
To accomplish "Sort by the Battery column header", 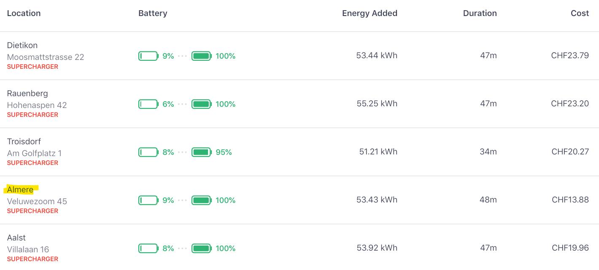I will 153,13.
